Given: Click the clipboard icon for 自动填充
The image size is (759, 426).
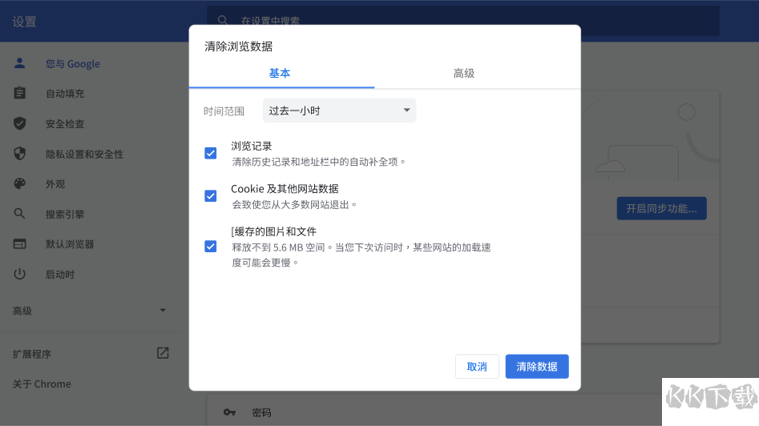Looking at the screenshot, I should (x=19, y=93).
